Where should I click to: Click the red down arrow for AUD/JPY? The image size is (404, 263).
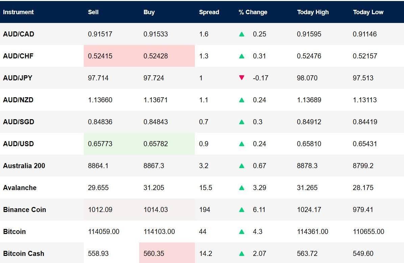coord(242,78)
